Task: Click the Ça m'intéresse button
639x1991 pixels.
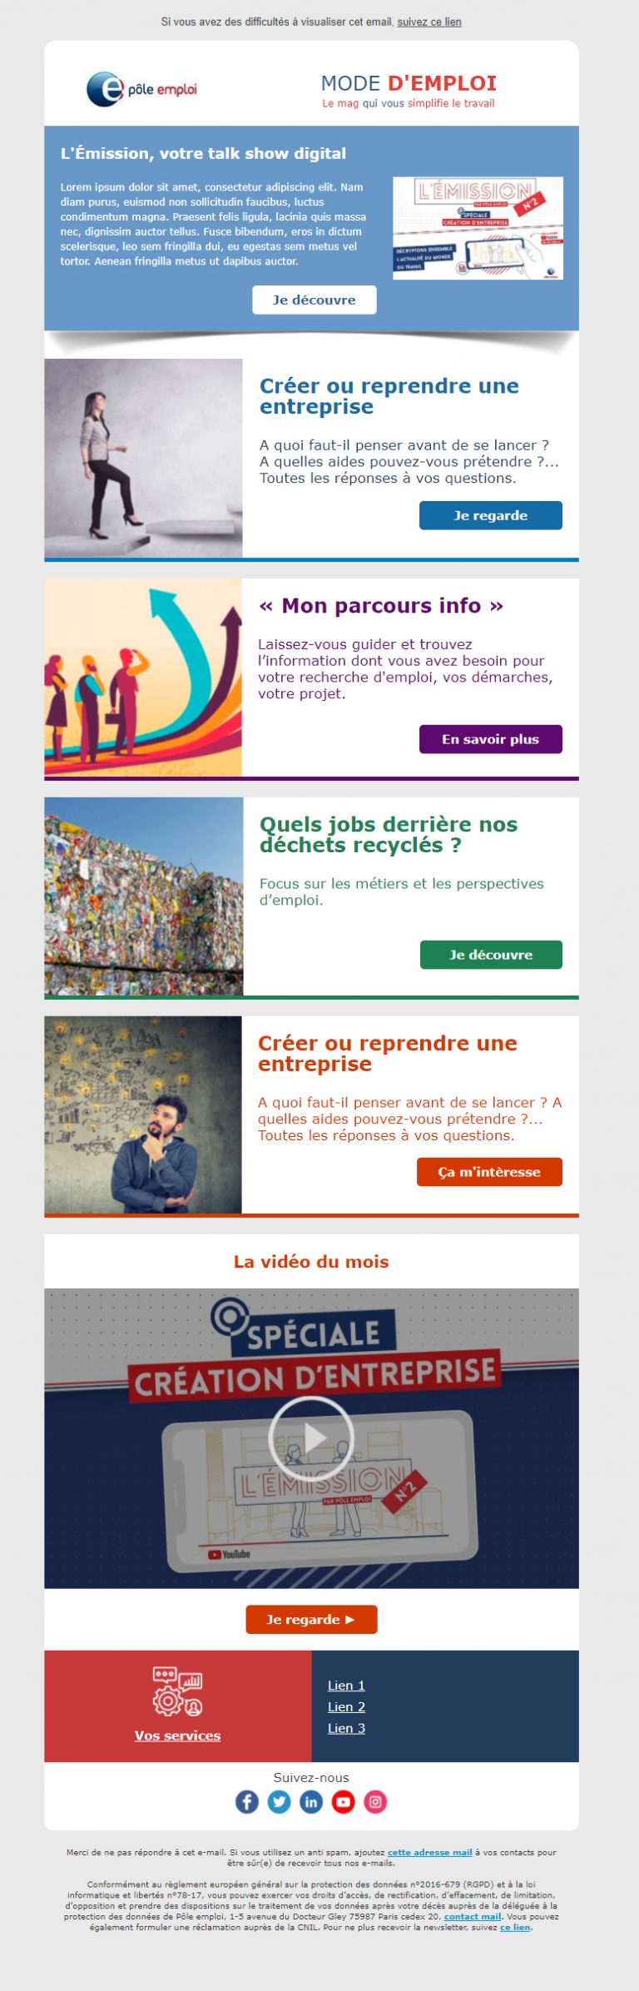Action: coord(489,1172)
